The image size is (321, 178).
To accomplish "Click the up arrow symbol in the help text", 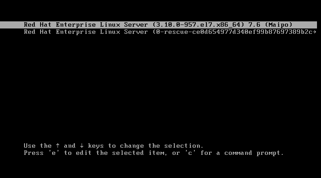I will tap(58, 146).
